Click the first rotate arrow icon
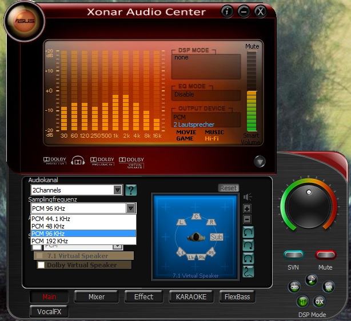Image resolution: width=351 pixels, height=321 pixels. (x=248, y=232)
